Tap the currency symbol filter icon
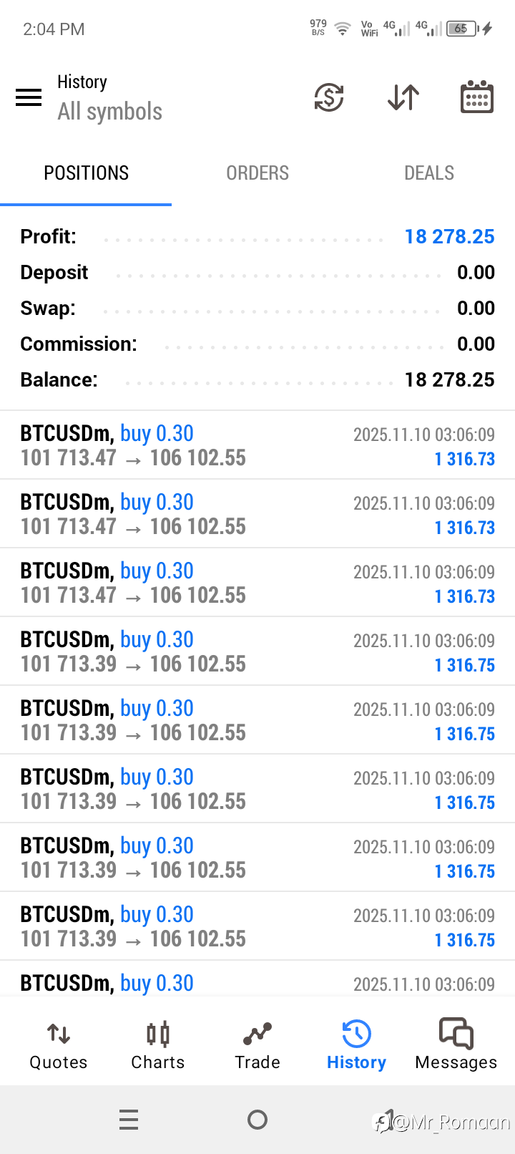The height and width of the screenshot is (1154, 515). coord(329,97)
